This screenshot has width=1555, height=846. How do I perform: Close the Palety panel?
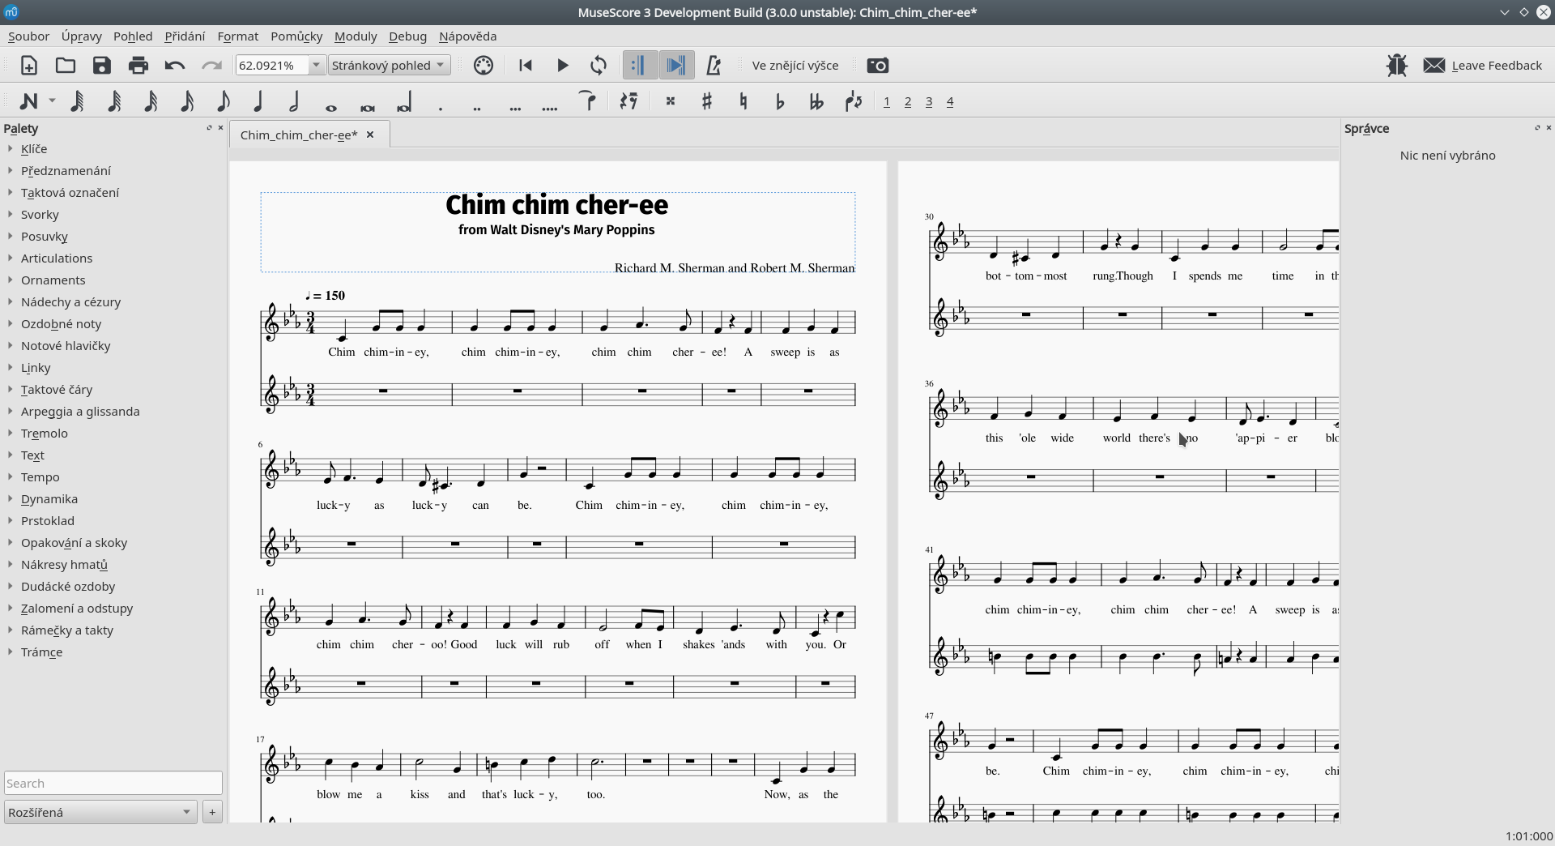[220, 128]
